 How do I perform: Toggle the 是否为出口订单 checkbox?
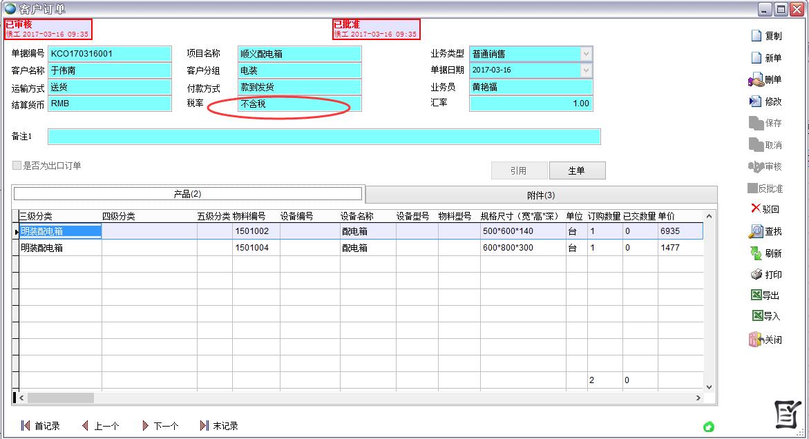(15, 165)
